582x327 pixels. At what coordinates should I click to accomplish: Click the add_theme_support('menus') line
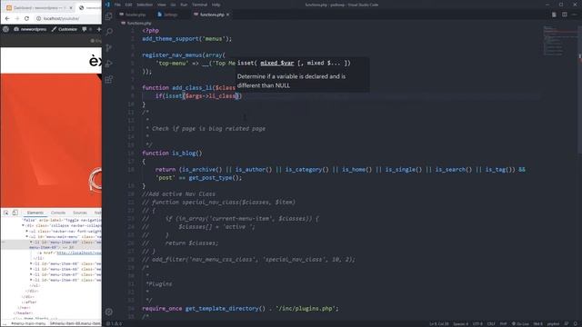(x=186, y=39)
